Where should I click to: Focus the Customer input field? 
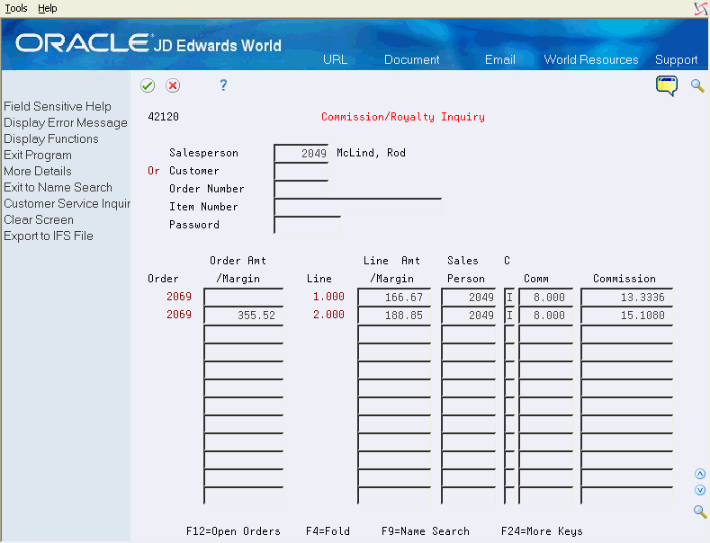301,171
